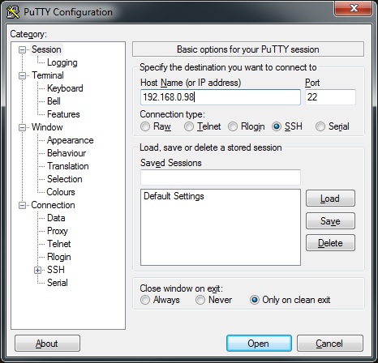Open Telnet settings in category tree

tap(58, 244)
